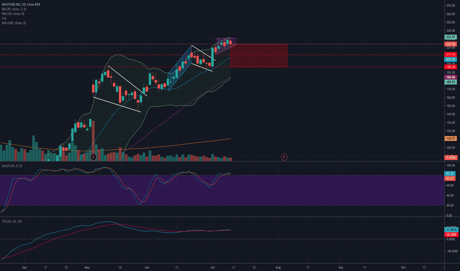Select the BB (20, close, 2, 0) legend
The width and height of the screenshot is (460, 271).
click(x=14, y=9)
